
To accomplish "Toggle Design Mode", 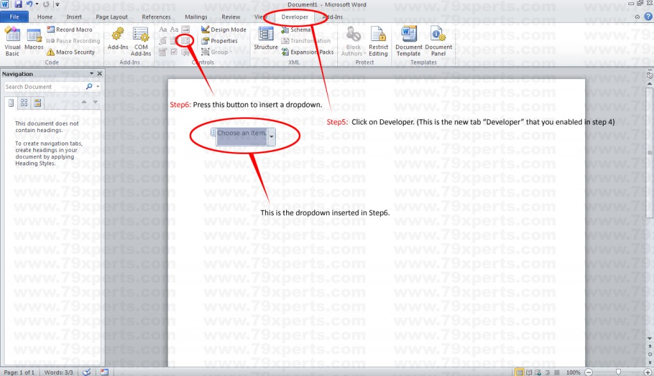I will click(224, 29).
